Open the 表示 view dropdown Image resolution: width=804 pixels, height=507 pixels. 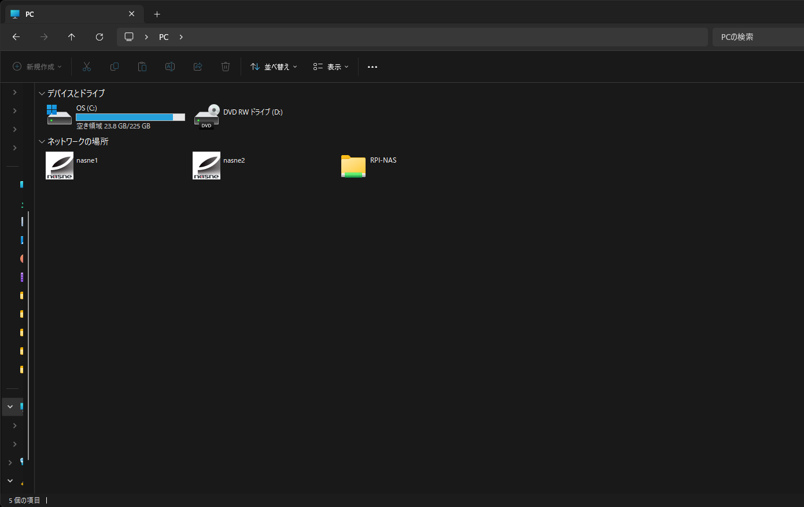point(331,67)
